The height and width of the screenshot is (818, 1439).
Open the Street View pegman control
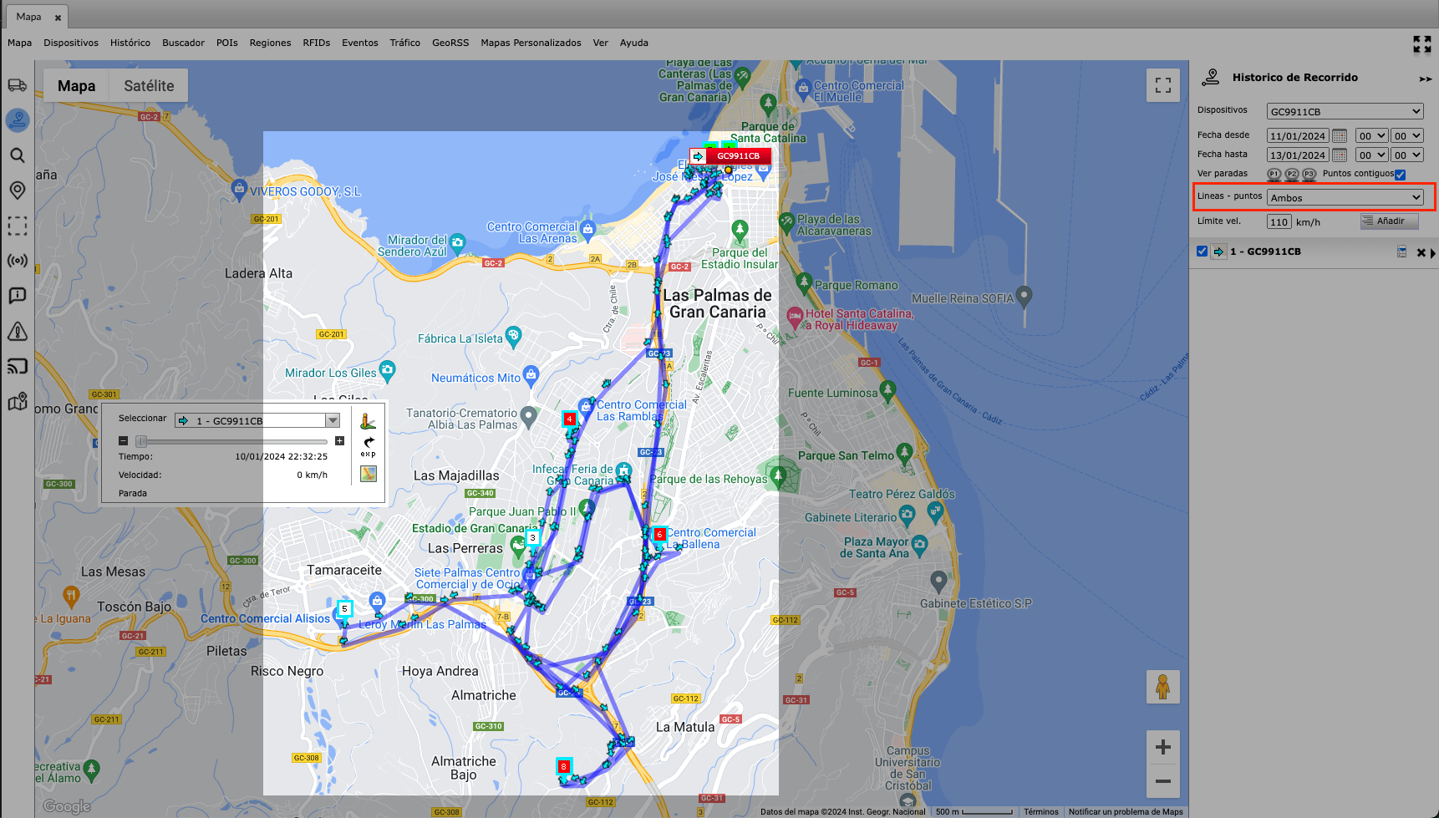[x=1162, y=687]
